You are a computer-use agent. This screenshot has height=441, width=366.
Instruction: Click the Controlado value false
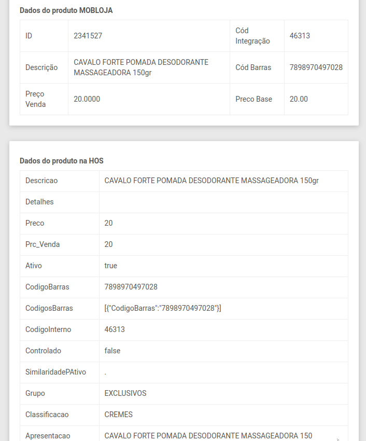click(112, 351)
